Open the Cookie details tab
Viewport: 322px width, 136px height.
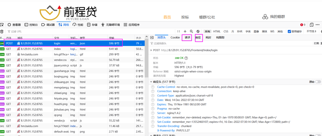tap(175, 38)
